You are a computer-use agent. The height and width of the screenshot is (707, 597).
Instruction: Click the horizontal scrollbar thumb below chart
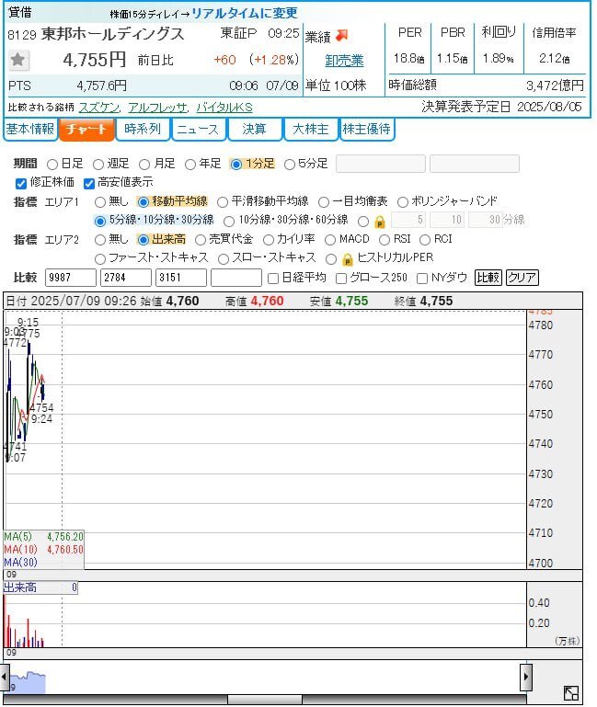(264, 700)
